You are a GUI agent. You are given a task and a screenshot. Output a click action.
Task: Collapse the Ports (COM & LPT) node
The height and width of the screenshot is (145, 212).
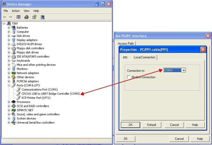point(9,85)
